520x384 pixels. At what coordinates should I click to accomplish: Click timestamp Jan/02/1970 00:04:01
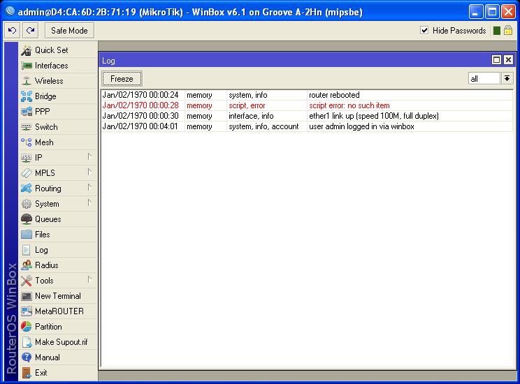[140, 126]
